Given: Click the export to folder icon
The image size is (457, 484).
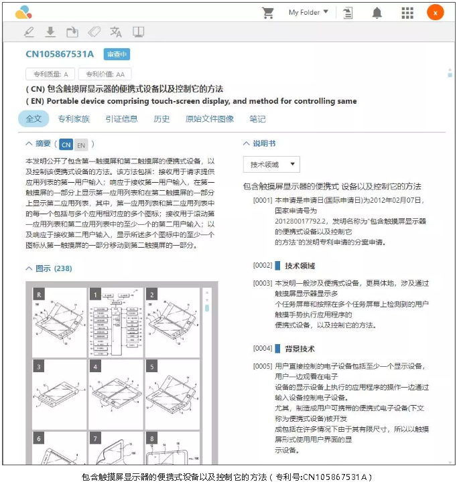Looking at the screenshot, I should coord(72,32).
